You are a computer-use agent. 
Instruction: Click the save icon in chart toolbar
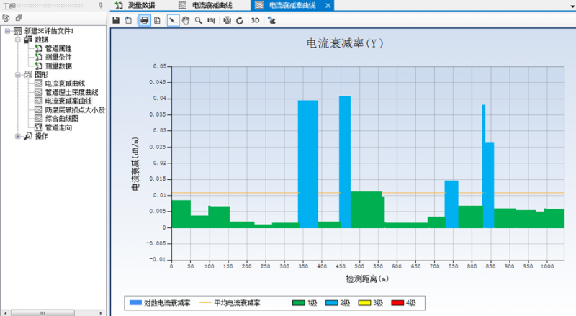click(116, 20)
